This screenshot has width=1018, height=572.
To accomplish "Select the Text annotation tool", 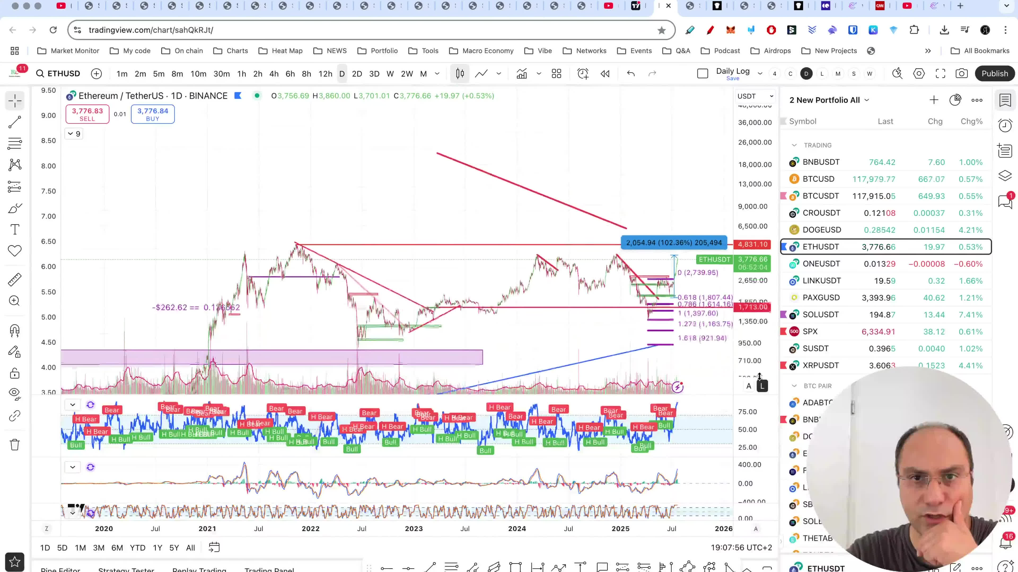I will [15, 230].
